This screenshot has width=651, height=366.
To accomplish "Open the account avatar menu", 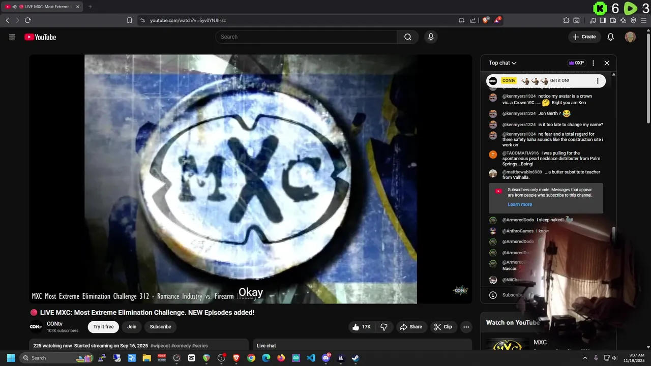I will [630, 37].
